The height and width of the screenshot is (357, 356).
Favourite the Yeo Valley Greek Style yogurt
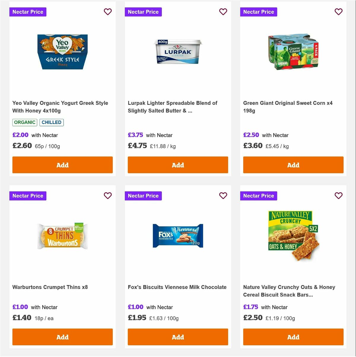(108, 12)
